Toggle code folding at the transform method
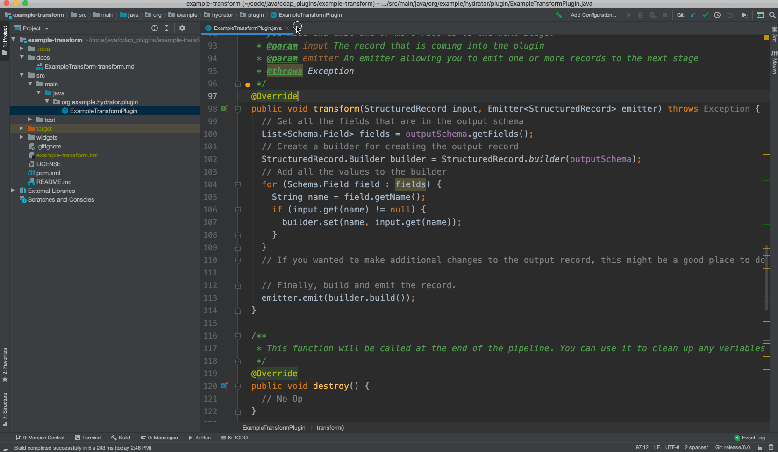 (238, 109)
